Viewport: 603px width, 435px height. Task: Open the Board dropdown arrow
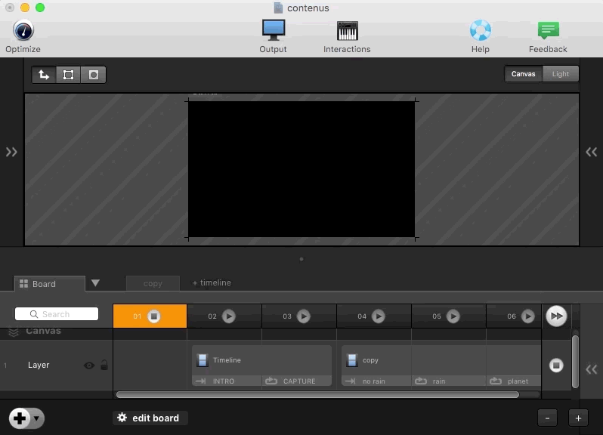95,283
